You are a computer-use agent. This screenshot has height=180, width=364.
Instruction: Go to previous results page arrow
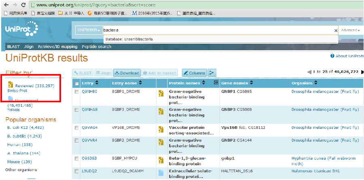(x=309, y=72)
